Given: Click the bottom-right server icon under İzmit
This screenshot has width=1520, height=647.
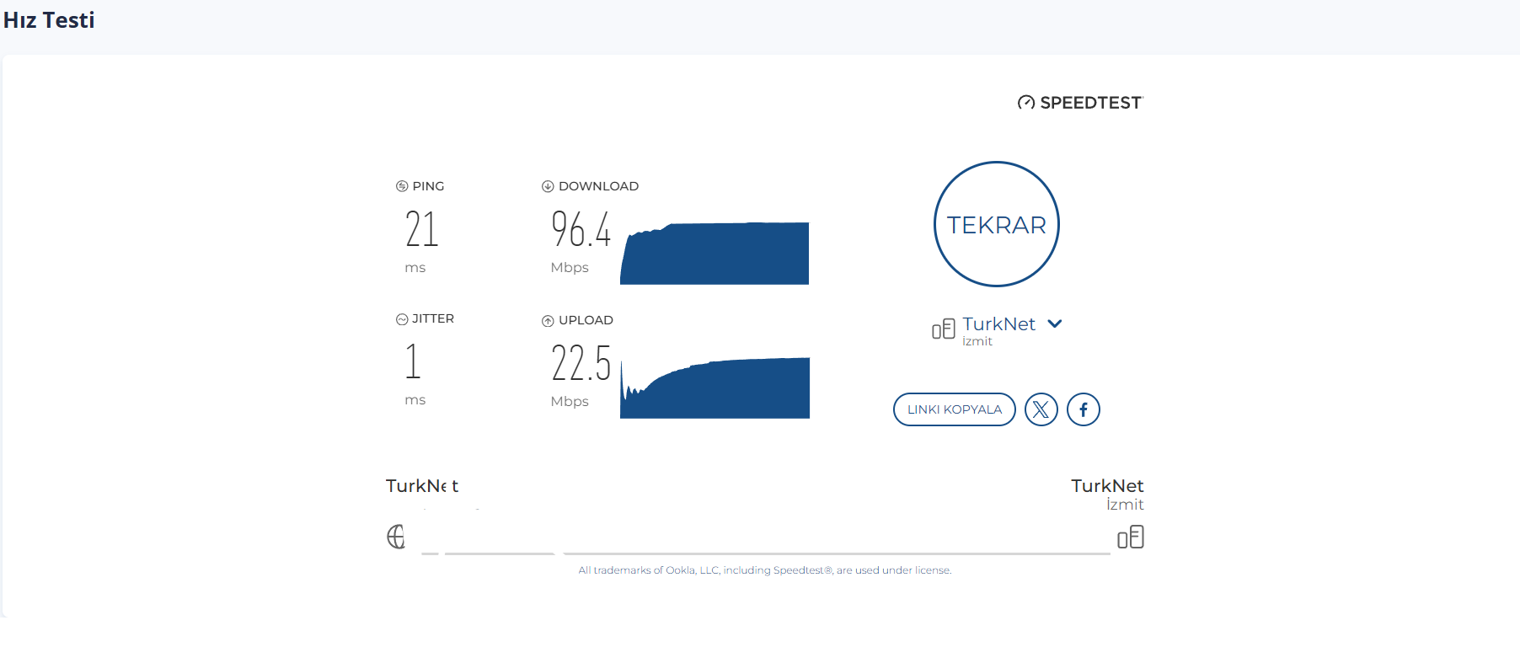Looking at the screenshot, I should [1131, 537].
